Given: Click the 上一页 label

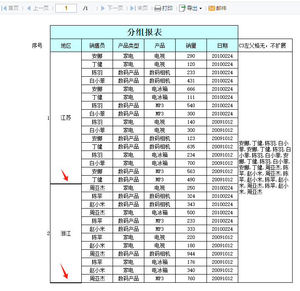Looking at the screenshot, I should pos(41,8).
